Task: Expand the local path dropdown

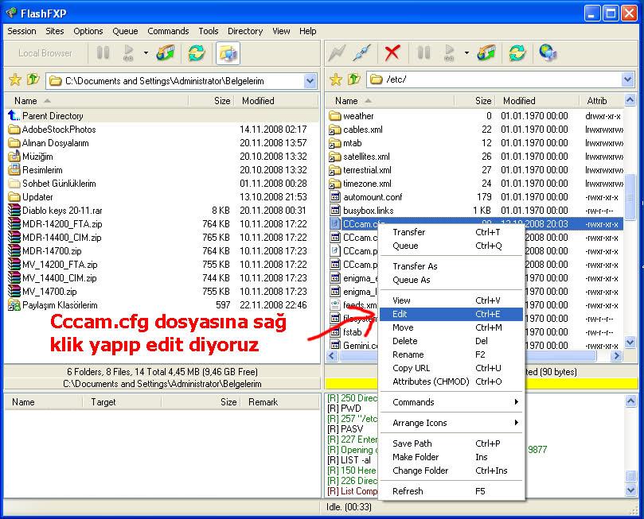Action: coord(310,80)
